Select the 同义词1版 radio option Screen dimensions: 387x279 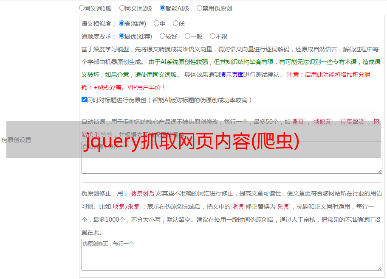82,8
